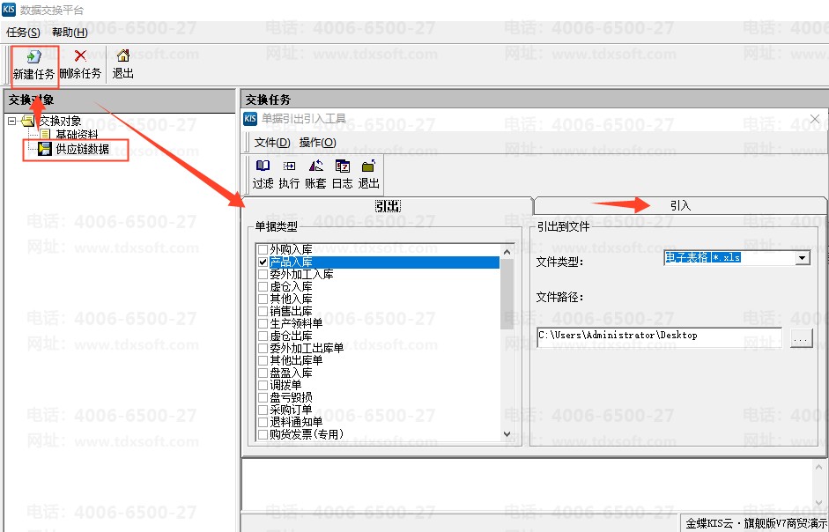Switch to the 引入 tab
This screenshot has height=532, width=829.
coord(680,205)
